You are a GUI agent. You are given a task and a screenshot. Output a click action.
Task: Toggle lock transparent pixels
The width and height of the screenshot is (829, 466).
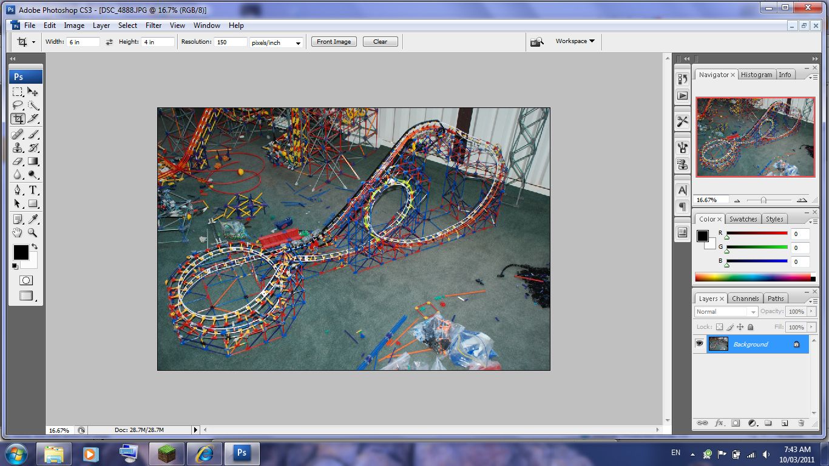pos(718,327)
